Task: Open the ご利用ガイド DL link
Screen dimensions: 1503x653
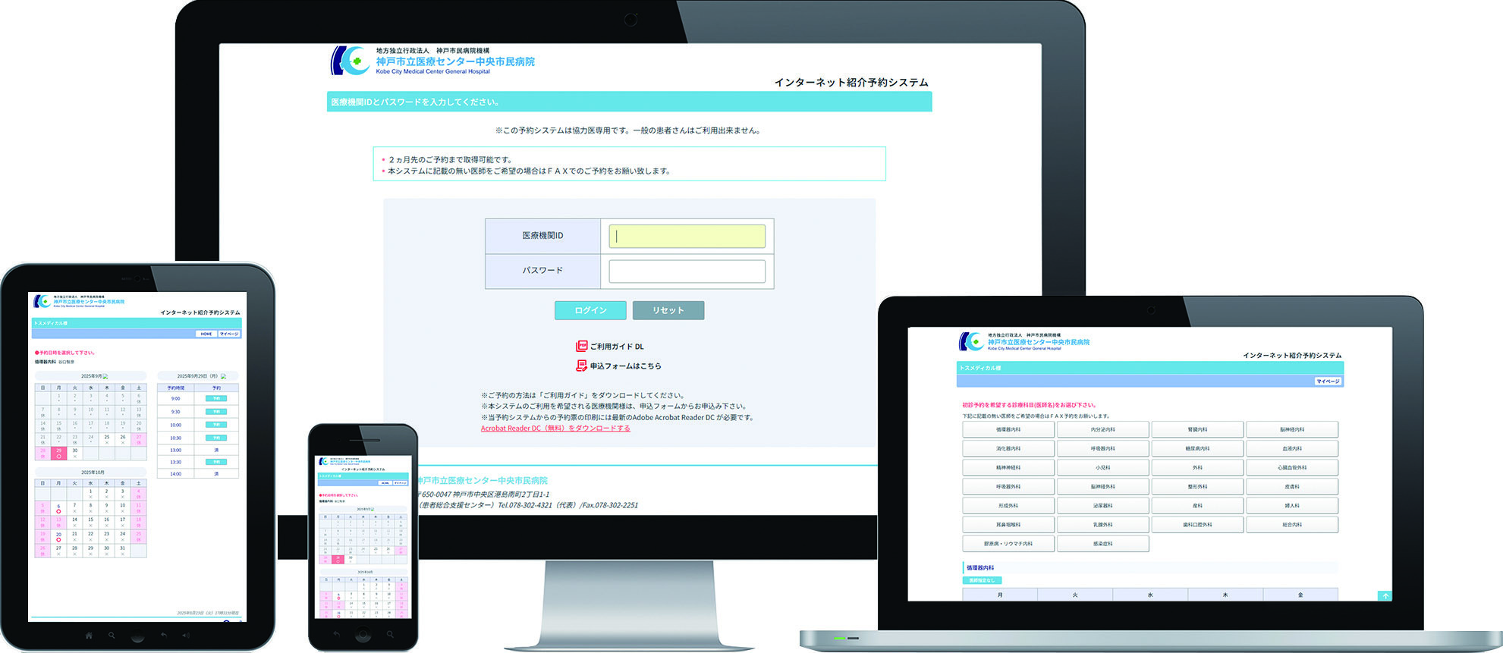Action: click(617, 347)
